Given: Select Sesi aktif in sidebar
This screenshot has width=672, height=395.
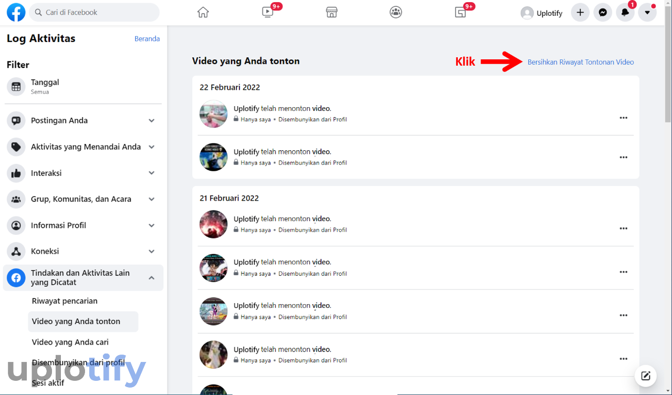Looking at the screenshot, I should point(48,383).
